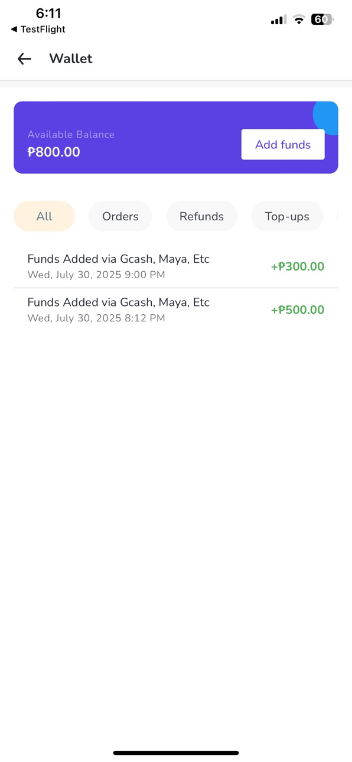Image resolution: width=352 pixels, height=762 pixels.
Task: Tap the battery indicator icon
Action: coord(322,19)
